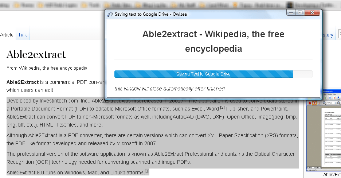Follow reference [2] after the word Word
341x178 pixels.
(x=222, y=107)
